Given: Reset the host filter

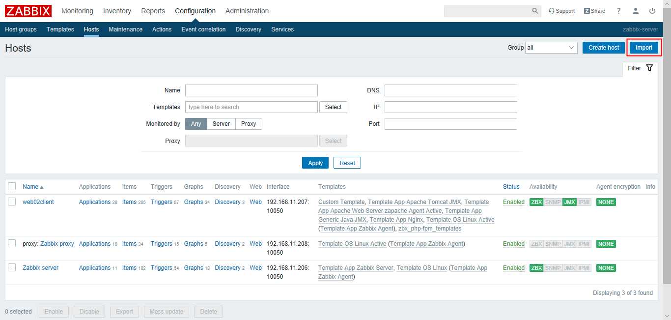Looking at the screenshot, I should [347, 163].
